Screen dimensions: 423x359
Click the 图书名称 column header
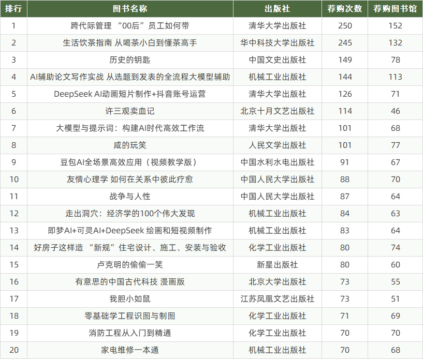pyautogui.click(x=130, y=9)
